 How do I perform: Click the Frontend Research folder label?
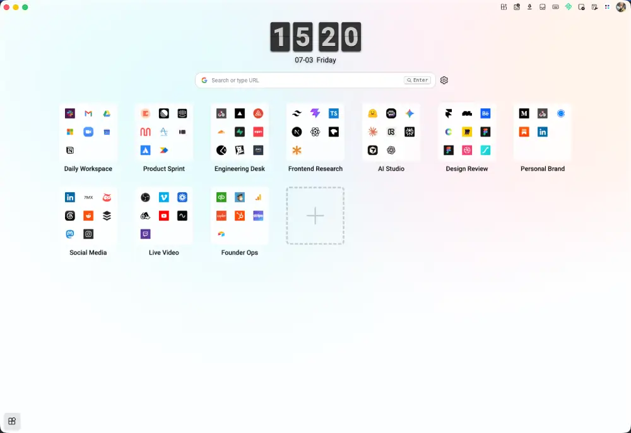point(315,169)
